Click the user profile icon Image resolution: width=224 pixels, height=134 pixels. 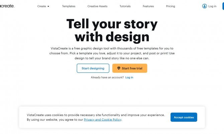[204, 6]
